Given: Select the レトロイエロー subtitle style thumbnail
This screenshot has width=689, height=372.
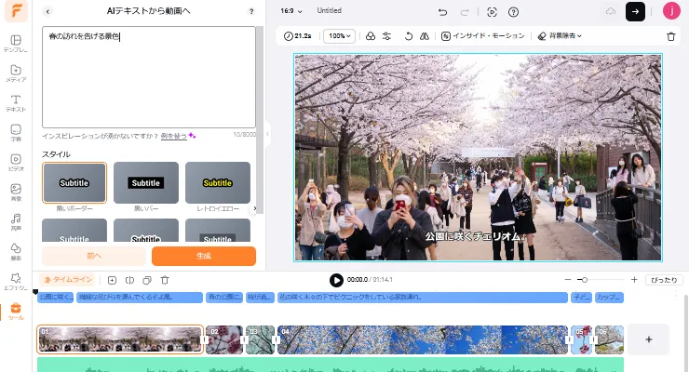Looking at the screenshot, I should pos(218,183).
